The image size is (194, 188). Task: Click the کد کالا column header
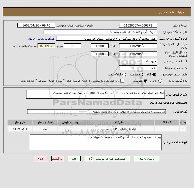[167, 122]
